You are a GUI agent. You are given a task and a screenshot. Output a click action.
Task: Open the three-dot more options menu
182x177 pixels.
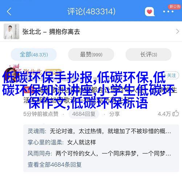(x=168, y=12)
